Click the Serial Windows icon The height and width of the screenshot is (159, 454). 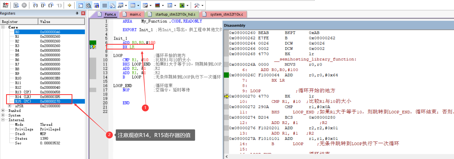pos(145,5)
